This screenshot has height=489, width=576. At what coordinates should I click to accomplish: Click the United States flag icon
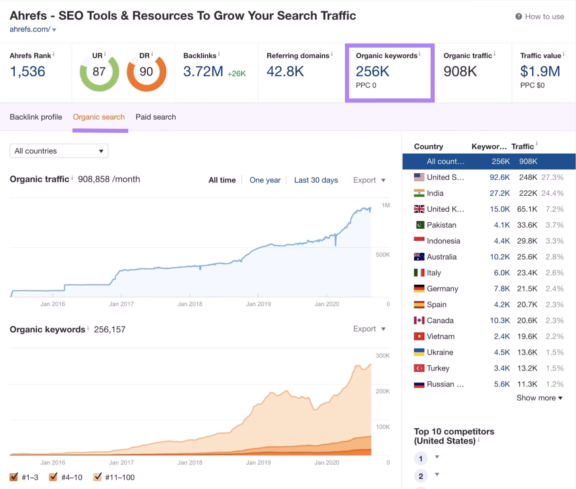419,177
